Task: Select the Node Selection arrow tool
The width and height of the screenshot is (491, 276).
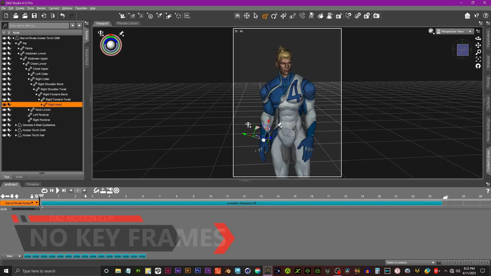Action: (x=256, y=16)
